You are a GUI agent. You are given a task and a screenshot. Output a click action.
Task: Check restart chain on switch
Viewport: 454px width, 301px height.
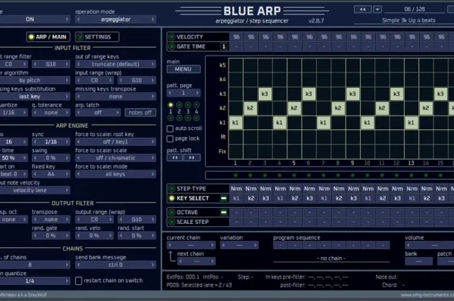pos(78,280)
